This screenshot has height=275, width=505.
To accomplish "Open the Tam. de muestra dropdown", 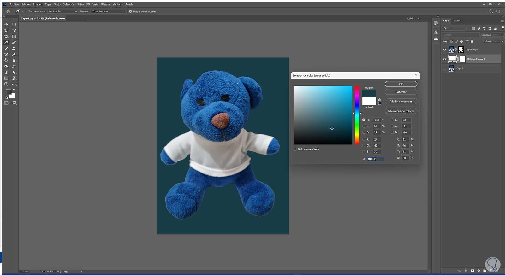I will tap(62, 11).
